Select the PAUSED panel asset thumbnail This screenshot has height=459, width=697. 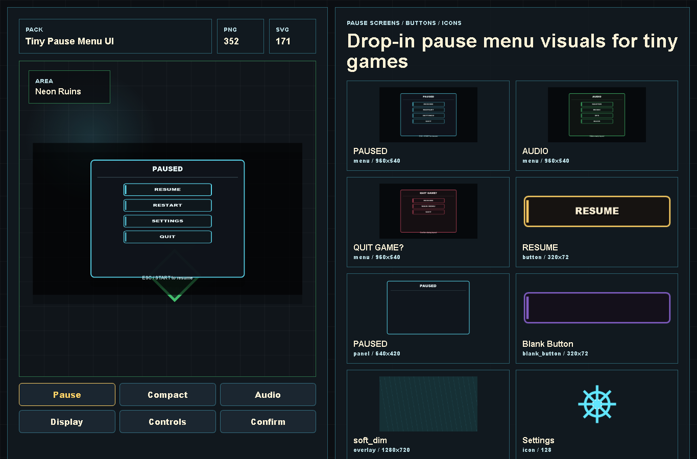click(428, 308)
